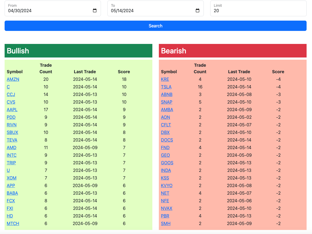312x234 pixels.
Task: Click Bullish table Symbol column header
Action: [x=15, y=72]
